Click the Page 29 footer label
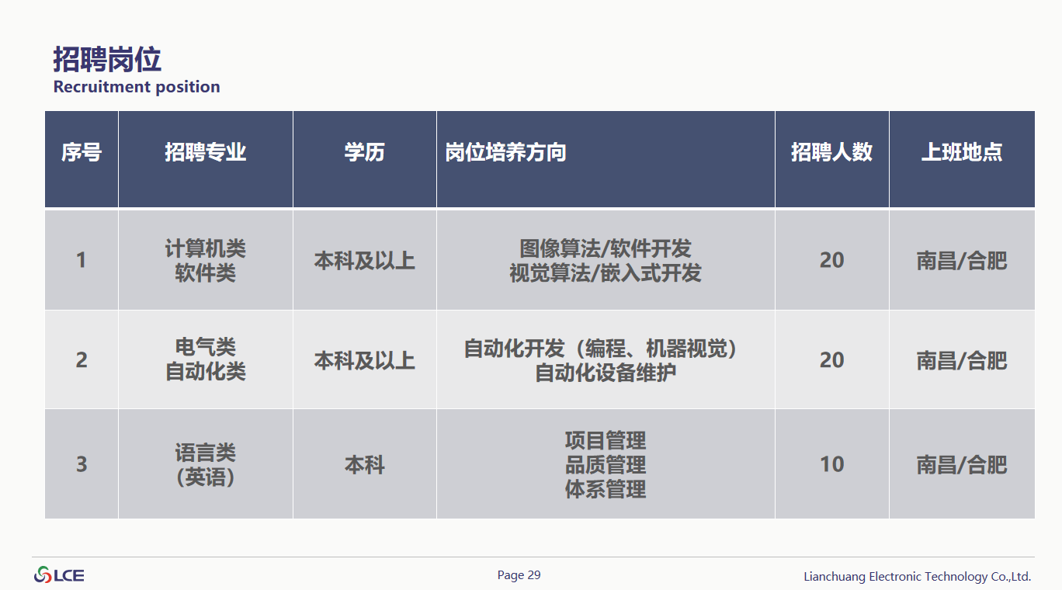The width and height of the screenshot is (1062, 590). coord(519,575)
